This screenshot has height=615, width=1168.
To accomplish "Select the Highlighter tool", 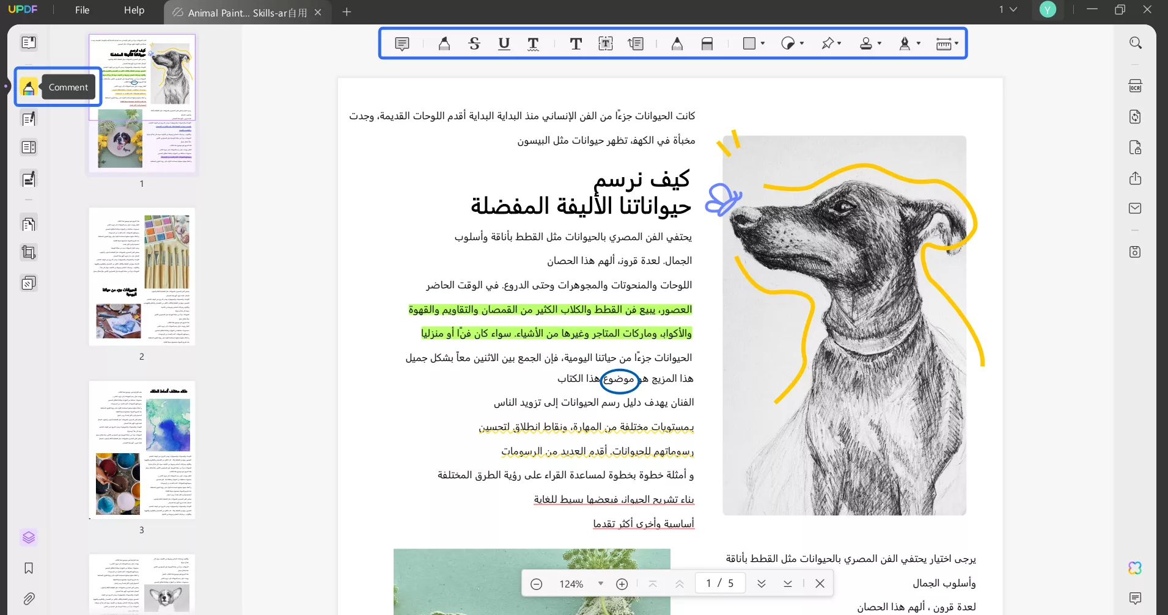I will (443, 43).
